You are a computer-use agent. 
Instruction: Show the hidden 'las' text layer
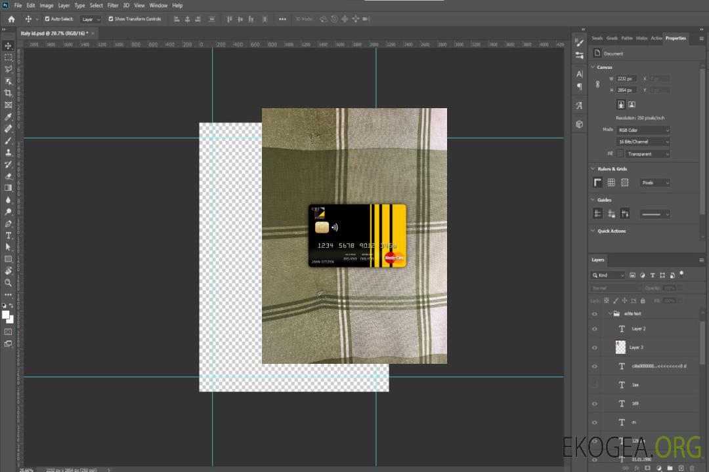(595, 385)
